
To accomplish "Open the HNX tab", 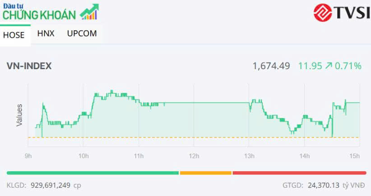I will pyautogui.click(x=46, y=33).
